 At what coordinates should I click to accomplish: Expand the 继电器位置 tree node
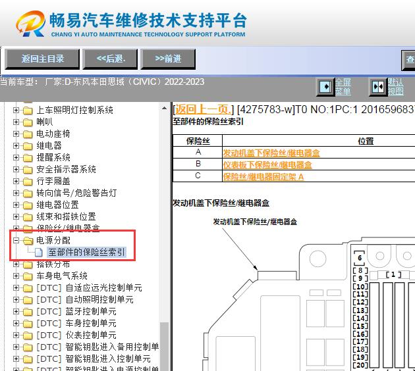(16, 205)
